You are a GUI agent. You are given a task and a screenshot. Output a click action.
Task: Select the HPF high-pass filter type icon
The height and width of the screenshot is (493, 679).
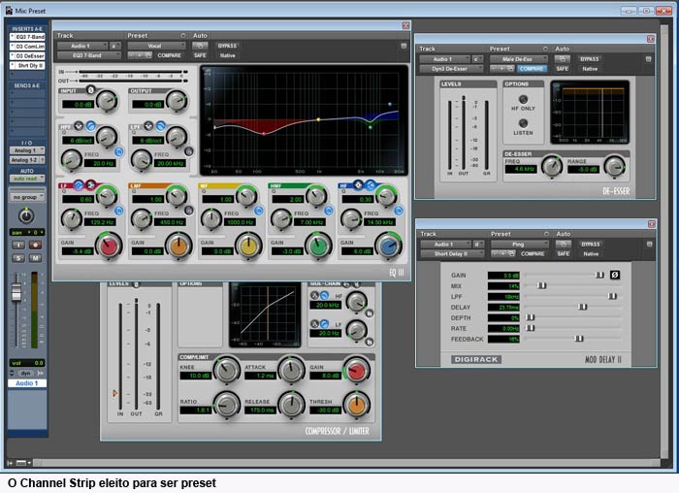click(x=90, y=126)
